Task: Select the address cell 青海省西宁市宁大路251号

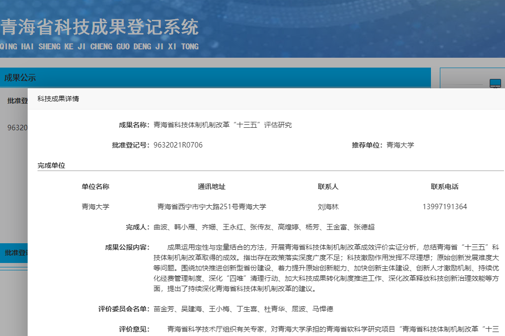Action: click(211, 207)
